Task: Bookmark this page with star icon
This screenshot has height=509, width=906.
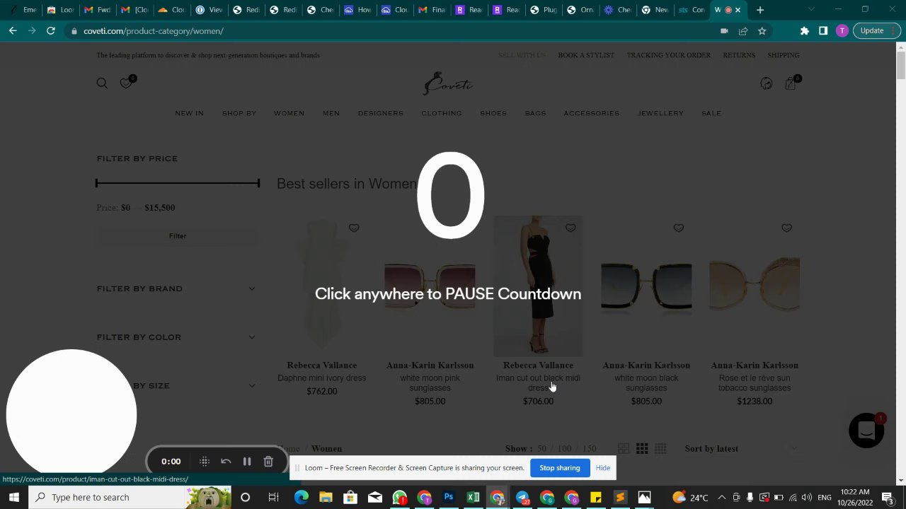Action: (762, 31)
